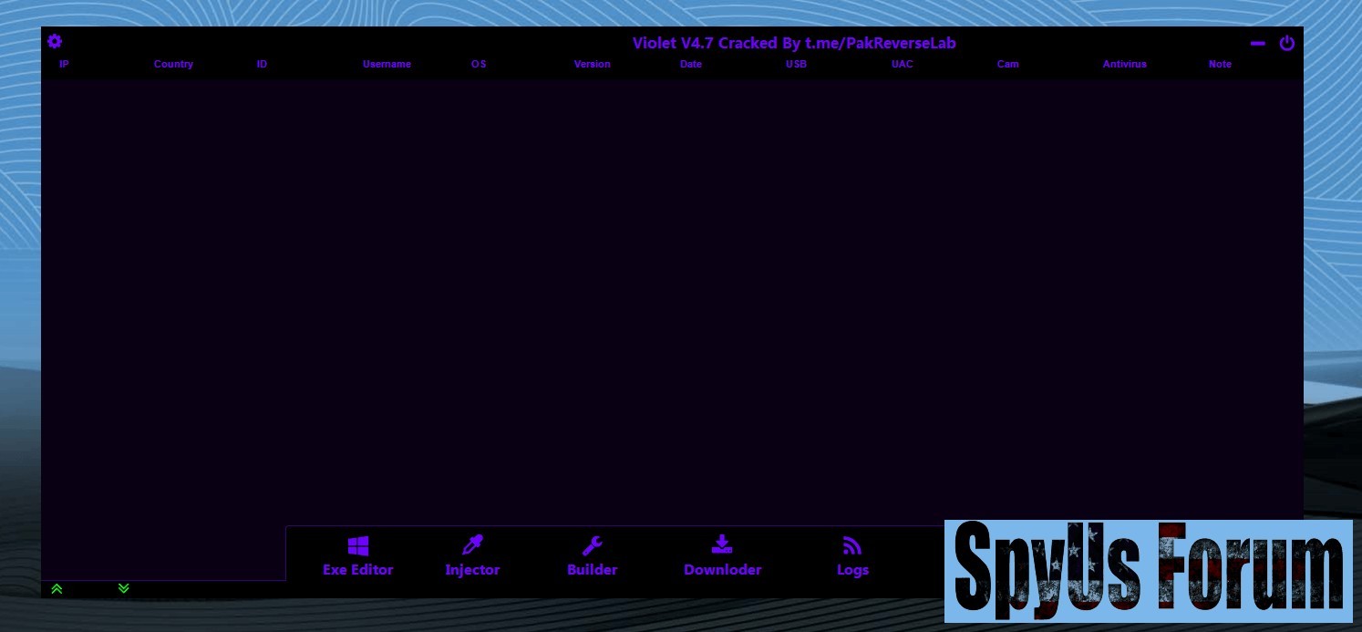Click the green double down chevron

point(124,588)
